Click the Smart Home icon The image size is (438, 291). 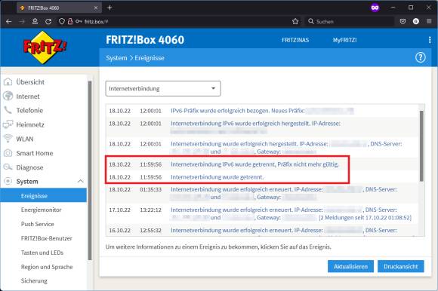coord(8,153)
